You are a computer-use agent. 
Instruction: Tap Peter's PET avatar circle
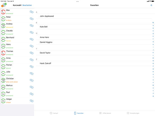point(3,19)
